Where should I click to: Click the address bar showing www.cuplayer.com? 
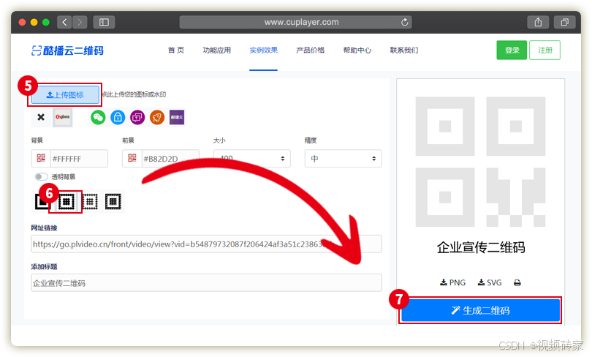point(295,22)
